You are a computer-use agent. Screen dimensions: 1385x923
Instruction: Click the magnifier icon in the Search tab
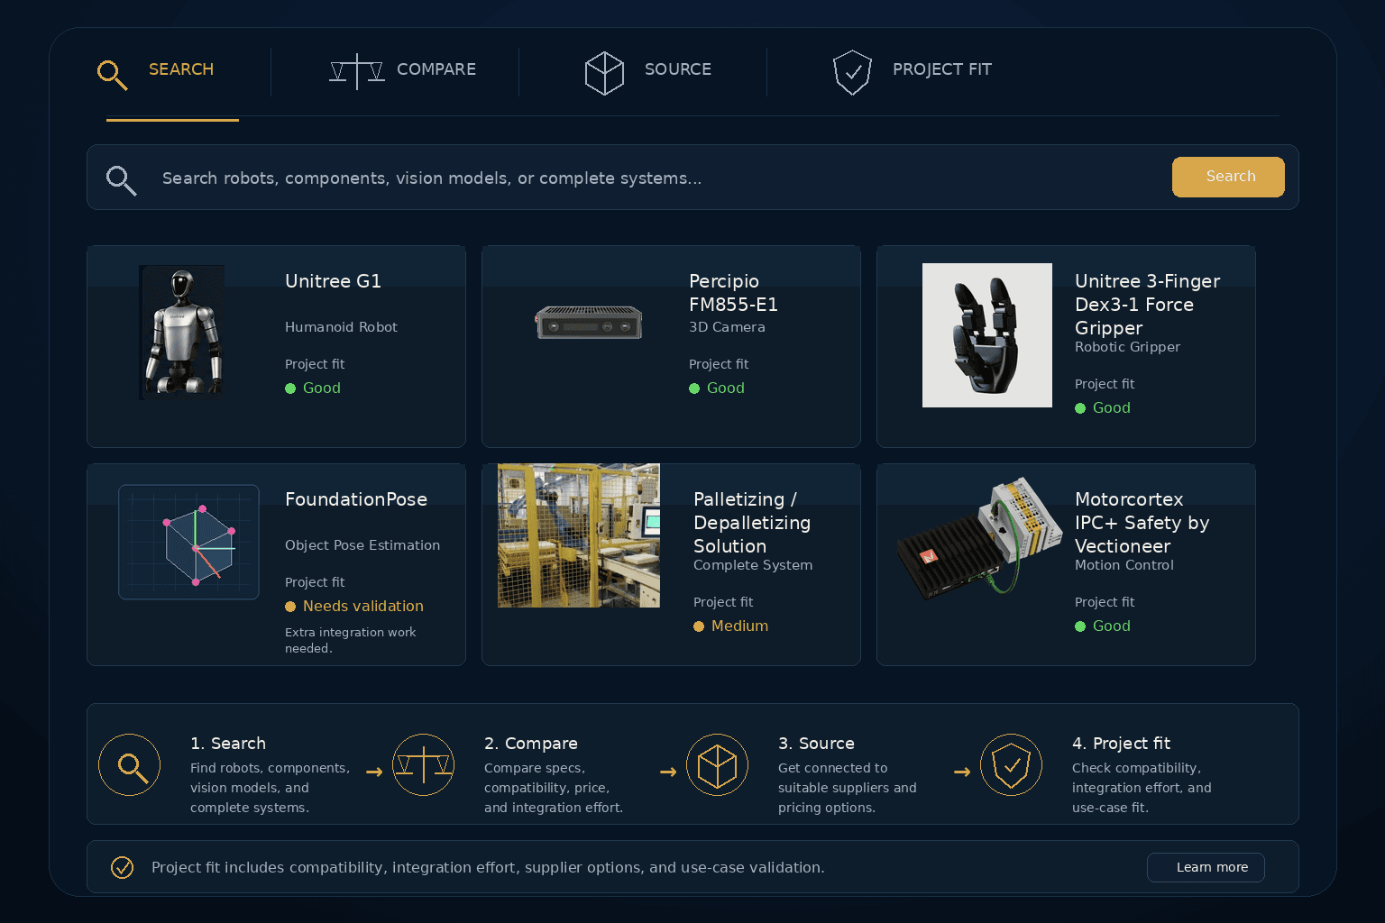112,74
